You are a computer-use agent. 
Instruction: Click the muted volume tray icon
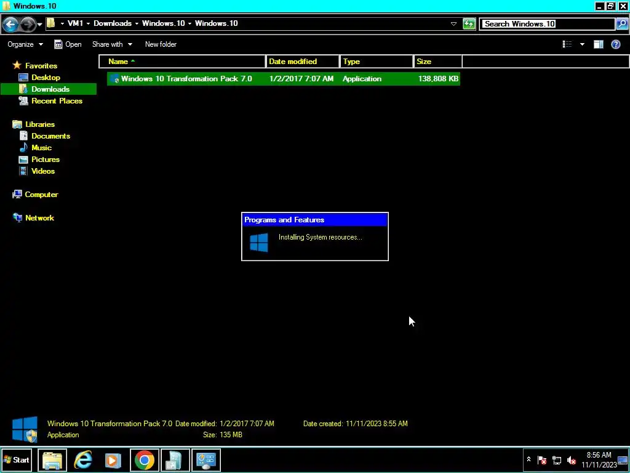point(572,459)
